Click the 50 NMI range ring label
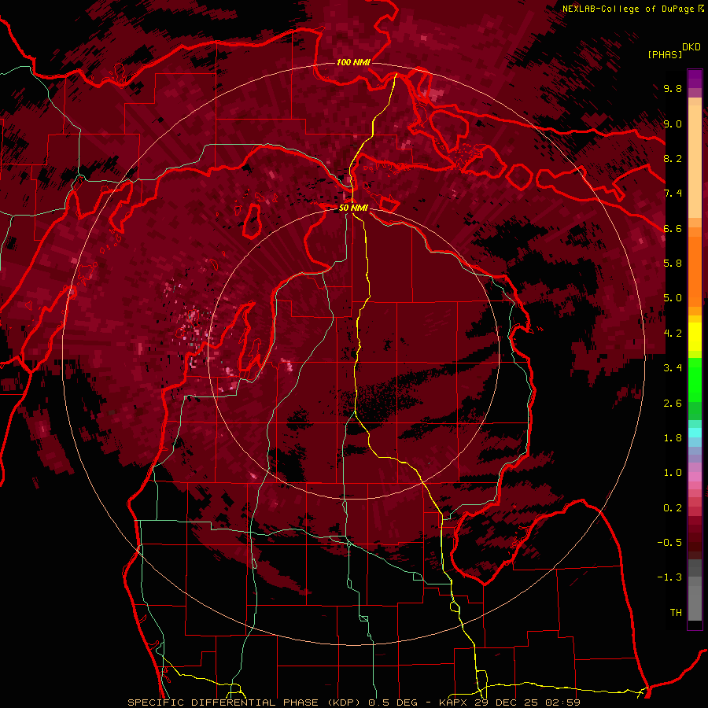 [353, 208]
